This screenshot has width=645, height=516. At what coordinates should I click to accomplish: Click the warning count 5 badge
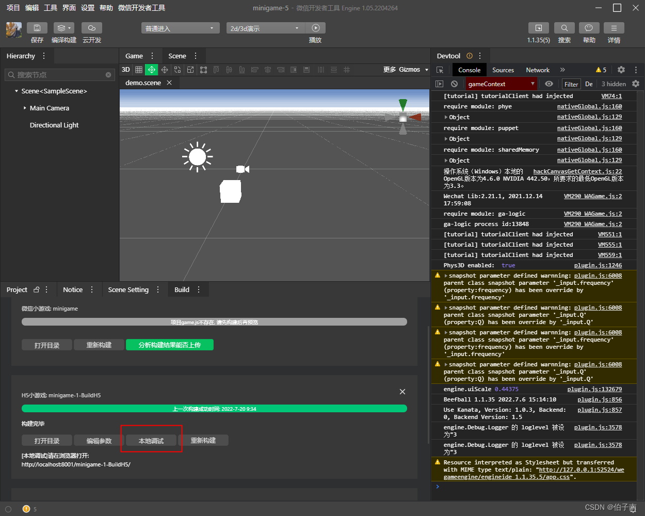coord(601,70)
